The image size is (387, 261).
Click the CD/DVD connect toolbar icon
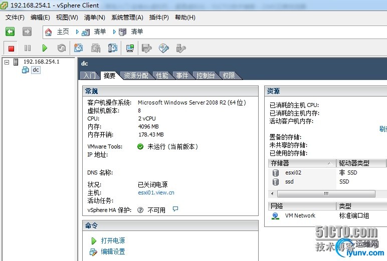point(164,48)
